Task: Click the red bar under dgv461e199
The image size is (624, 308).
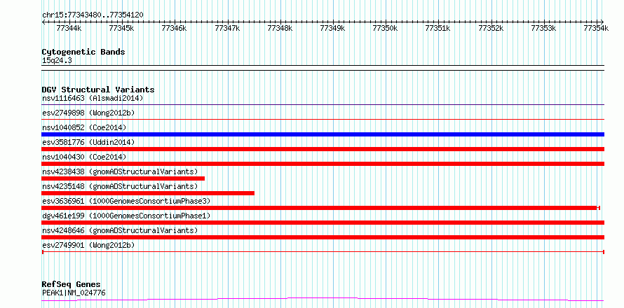Action: click(323, 223)
